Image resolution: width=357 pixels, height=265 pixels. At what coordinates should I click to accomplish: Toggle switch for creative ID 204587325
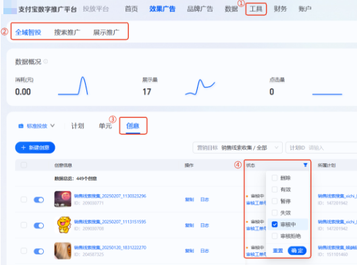(38, 251)
